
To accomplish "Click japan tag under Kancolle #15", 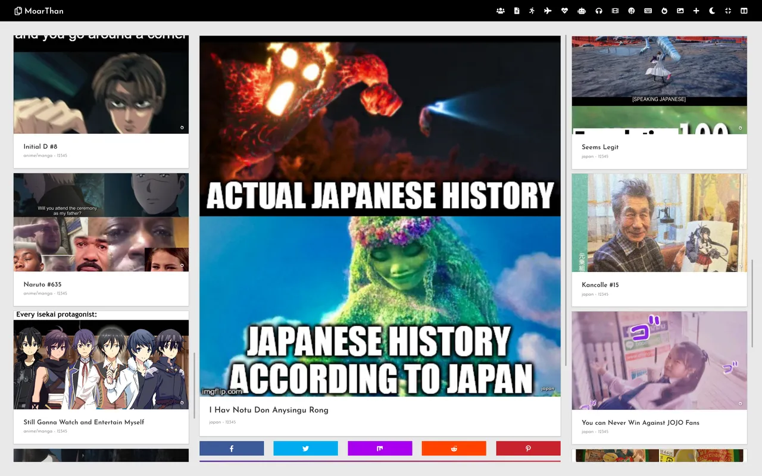I will 588,294.
